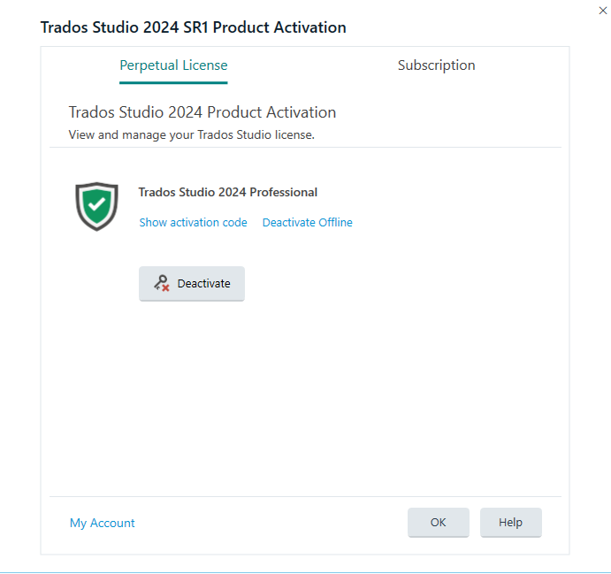This screenshot has width=611, height=574.
Task: Confirm with the OK button
Action: 438,523
